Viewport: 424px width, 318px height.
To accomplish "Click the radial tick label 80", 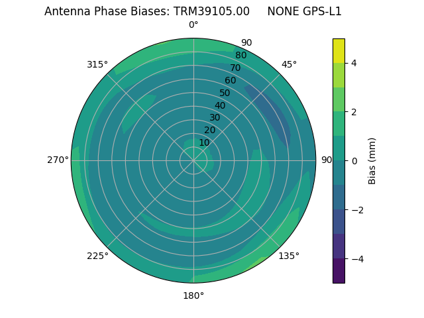I will click(x=240, y=56).
